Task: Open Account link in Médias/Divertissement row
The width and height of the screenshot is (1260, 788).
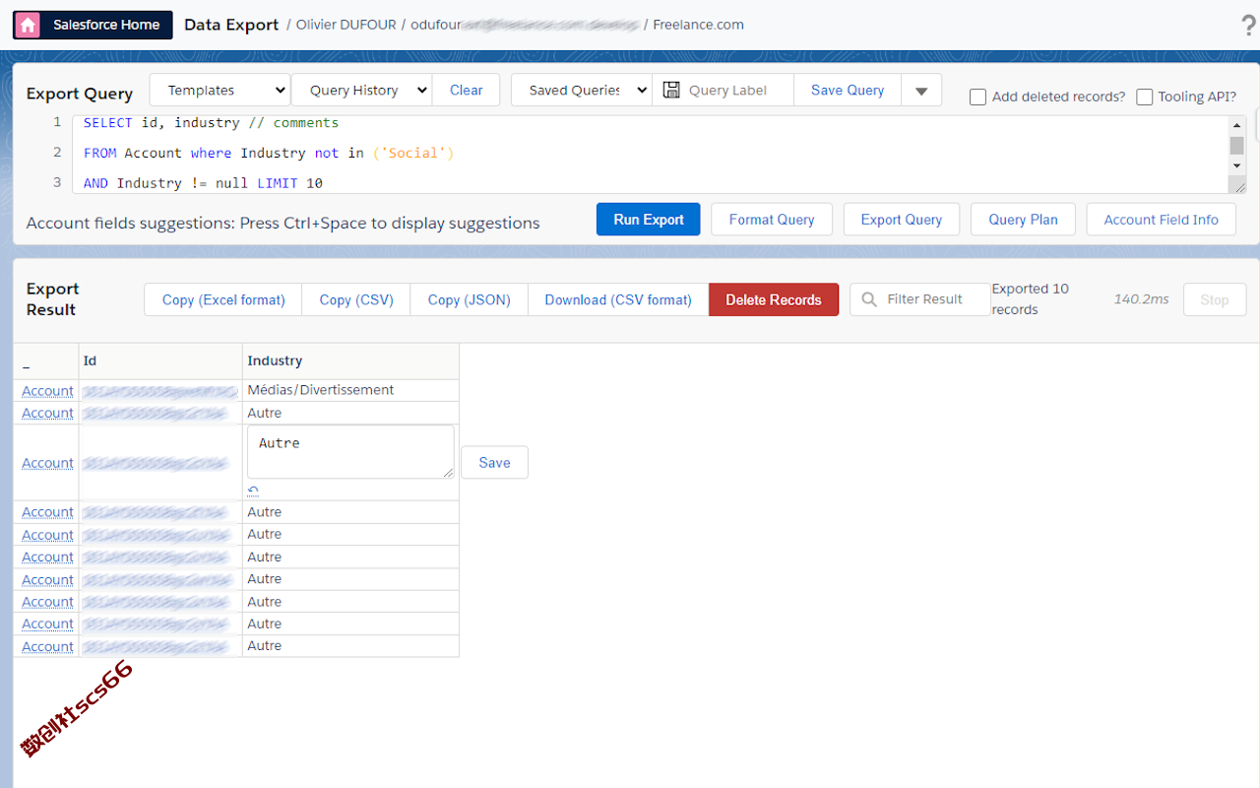Action: coord(47,391)
